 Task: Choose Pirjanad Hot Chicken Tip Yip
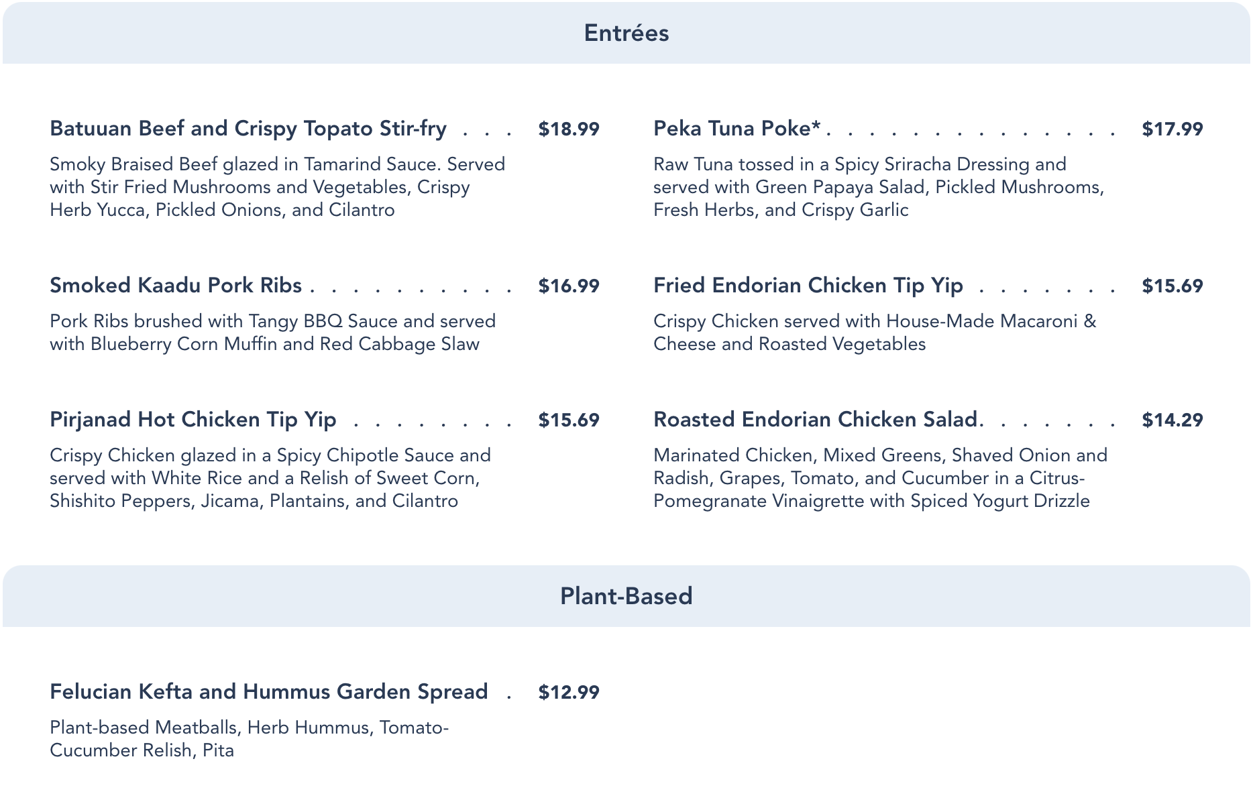[x=193, y=420]
